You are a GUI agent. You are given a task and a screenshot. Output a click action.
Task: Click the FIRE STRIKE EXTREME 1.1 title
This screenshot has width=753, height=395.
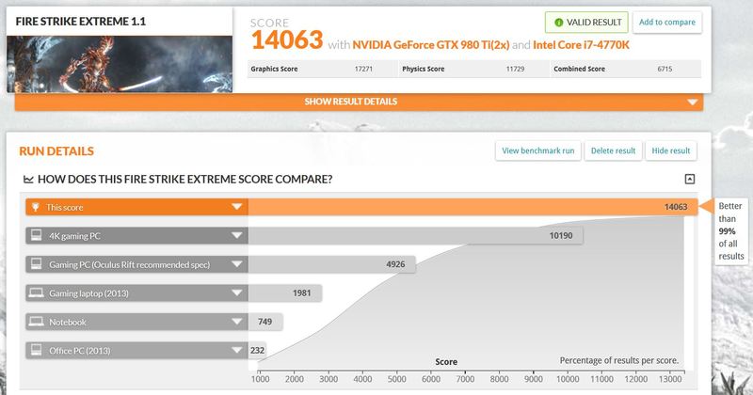[x=81, y=22]
